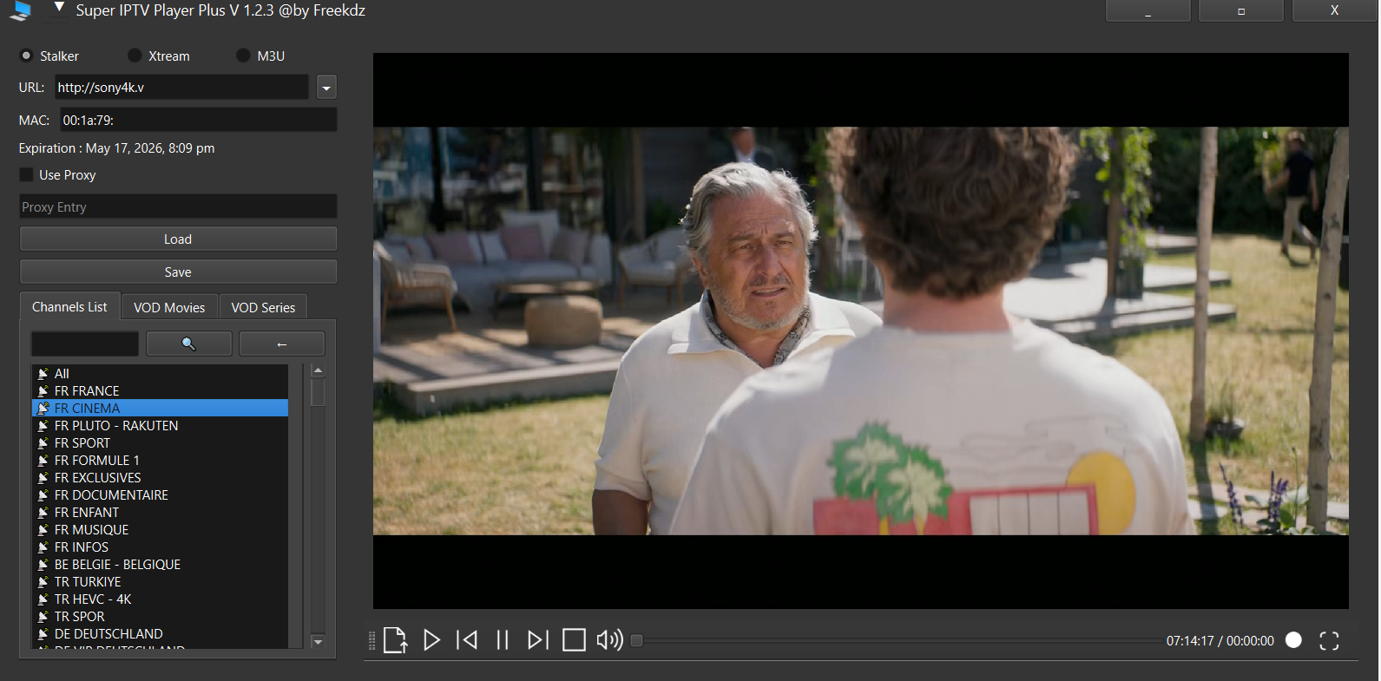
Task: Click the open file icon in player controls
Action: [395, 640]
